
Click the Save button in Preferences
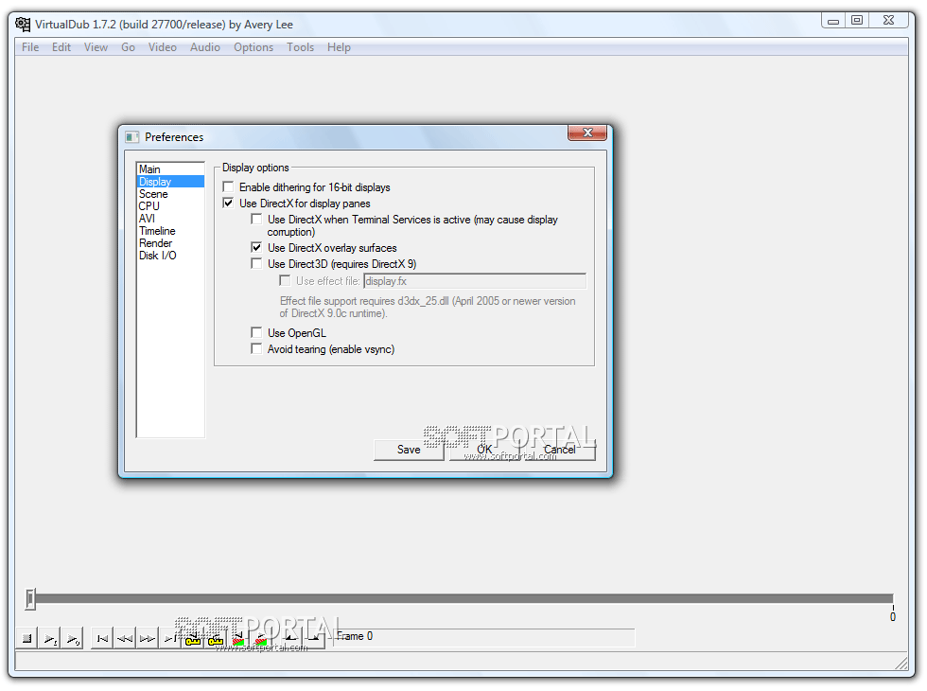pyautogui.click(x=409, y=450)
